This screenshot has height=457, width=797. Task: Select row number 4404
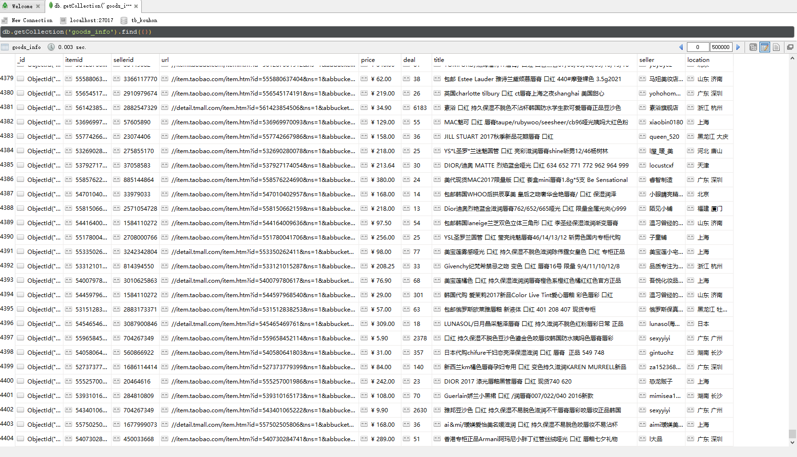click(7, 438)
